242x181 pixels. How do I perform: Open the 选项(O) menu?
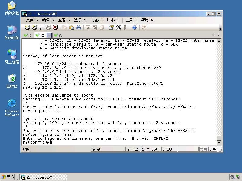(x=80, y=20)
